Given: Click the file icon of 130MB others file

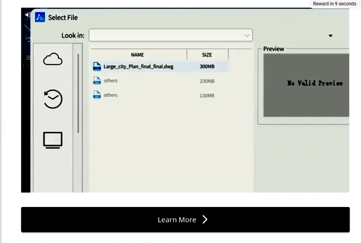Looking at the screenshot, I should tap(97, 95).
